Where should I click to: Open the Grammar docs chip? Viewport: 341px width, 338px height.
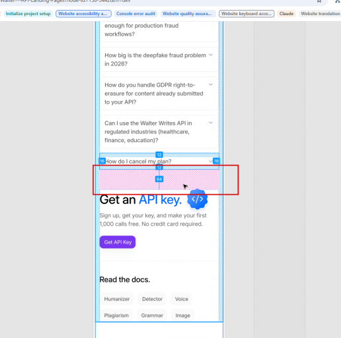(152, 316)
